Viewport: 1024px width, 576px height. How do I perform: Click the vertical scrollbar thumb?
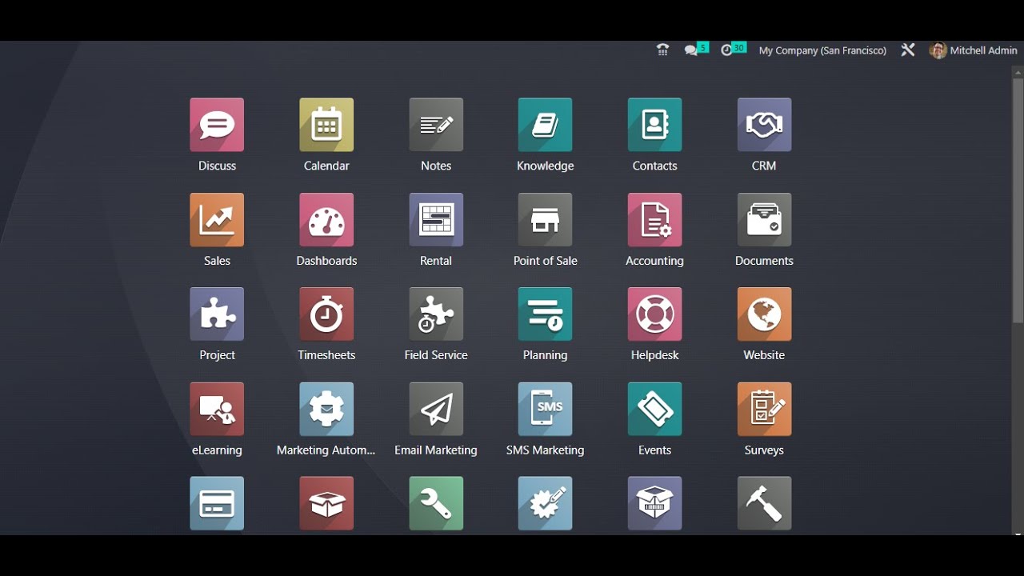pyautogui.click(x=1018, y=201)
